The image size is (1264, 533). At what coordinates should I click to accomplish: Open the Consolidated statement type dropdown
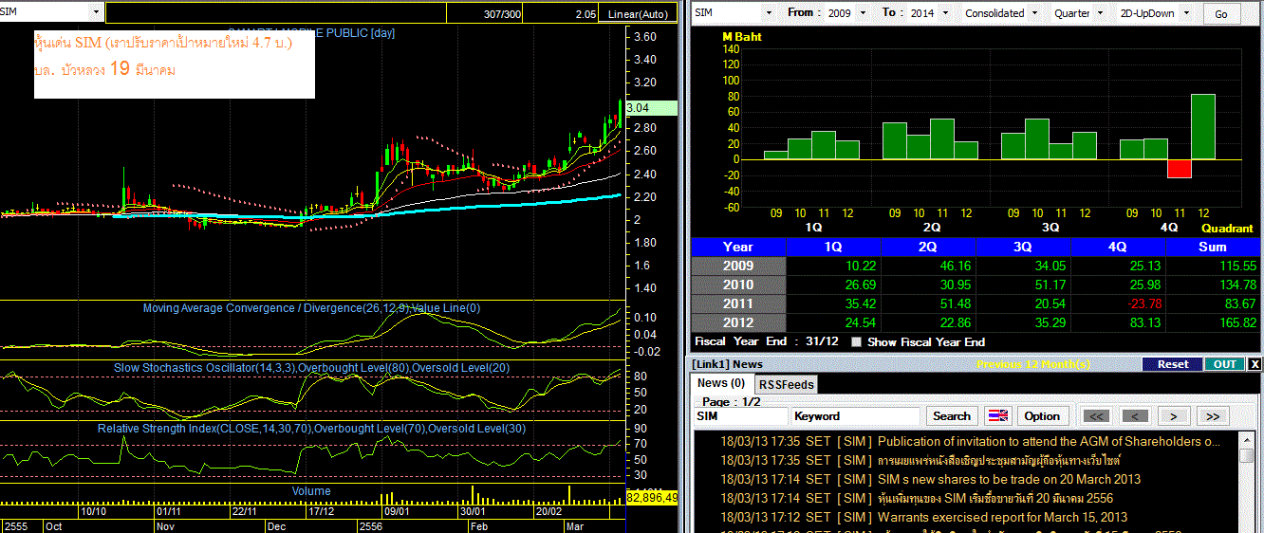(x=1034, y=13)
